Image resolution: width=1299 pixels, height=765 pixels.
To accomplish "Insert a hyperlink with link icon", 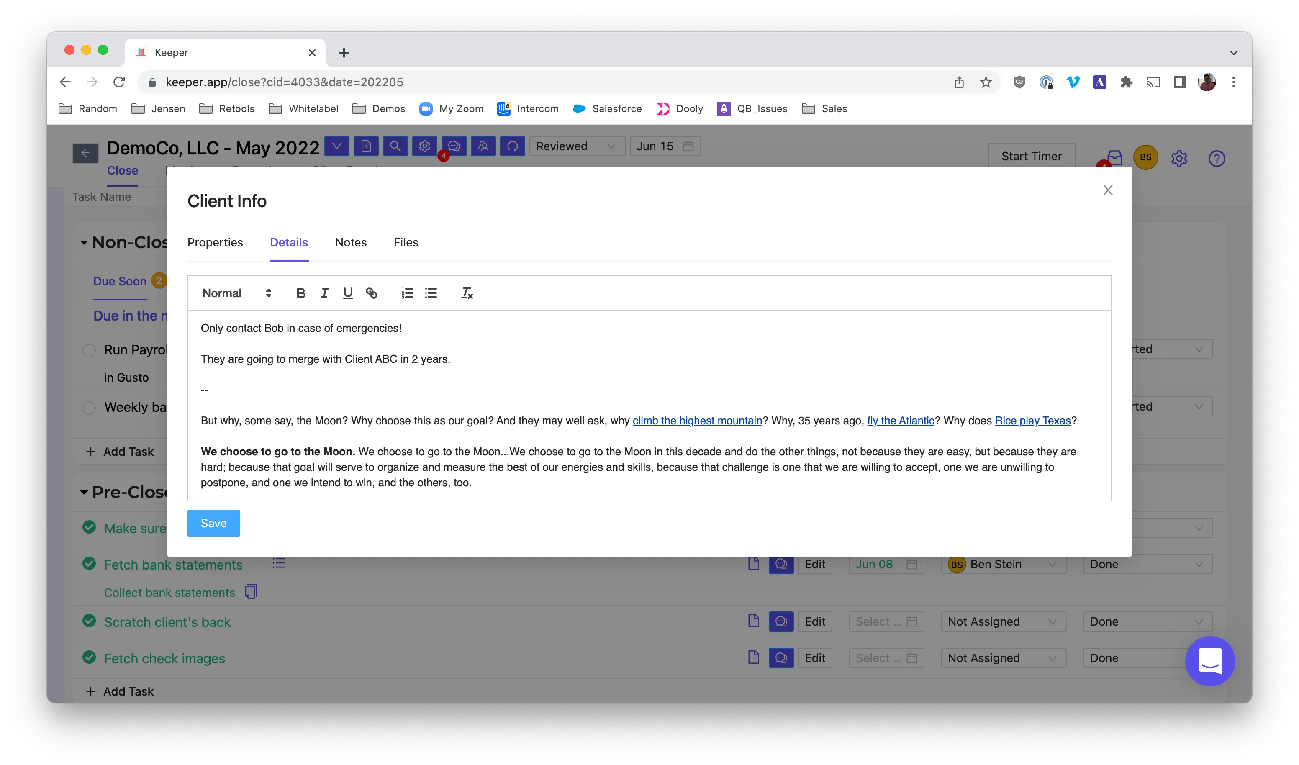I will (372, 293).
